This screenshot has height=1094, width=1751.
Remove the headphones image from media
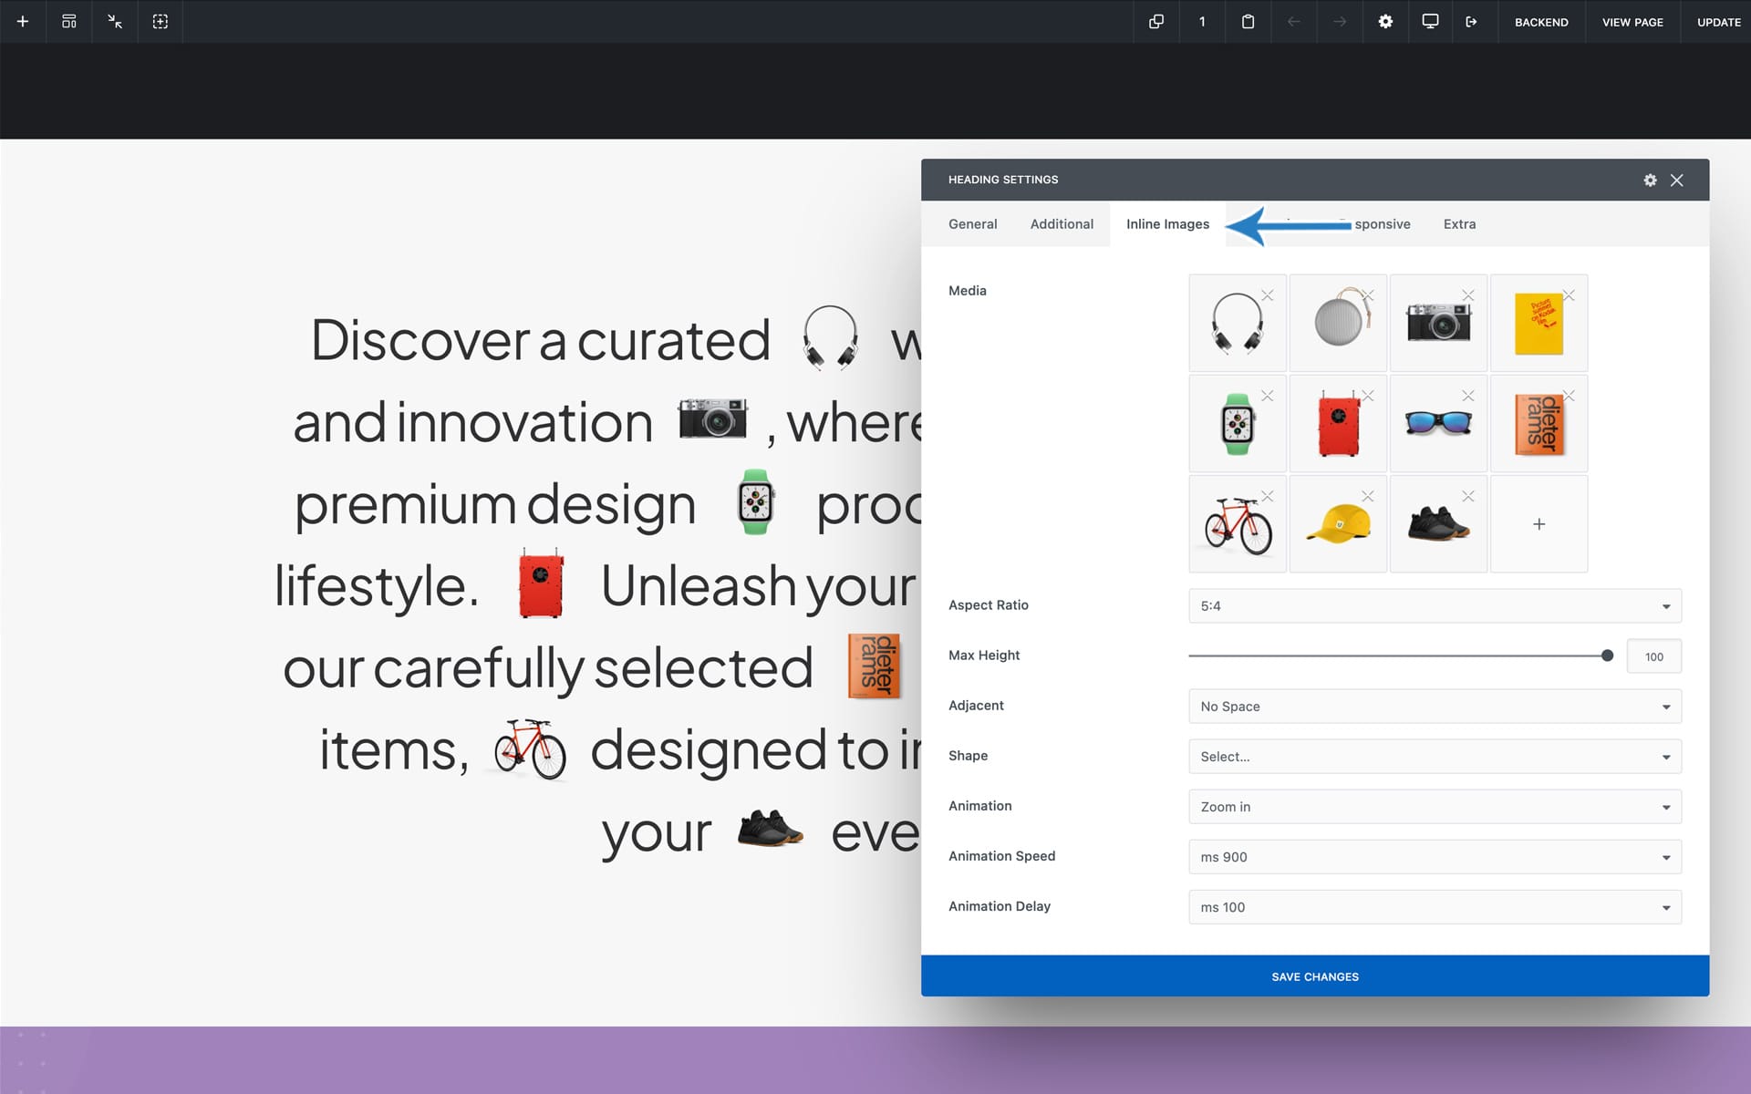coord(1268,295)
